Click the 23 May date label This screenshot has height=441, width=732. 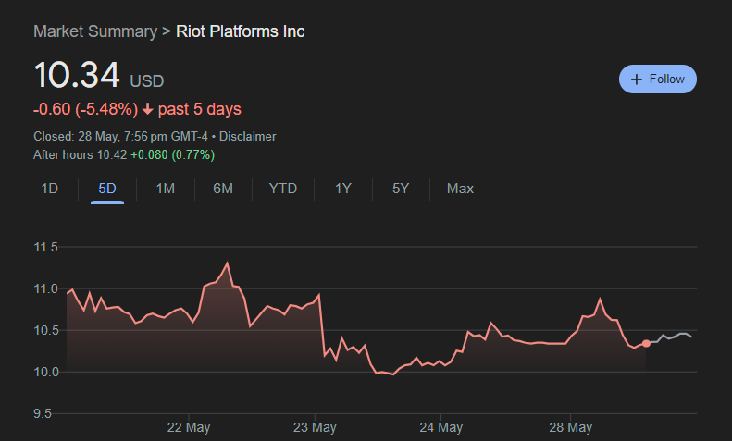pos(315,427)
